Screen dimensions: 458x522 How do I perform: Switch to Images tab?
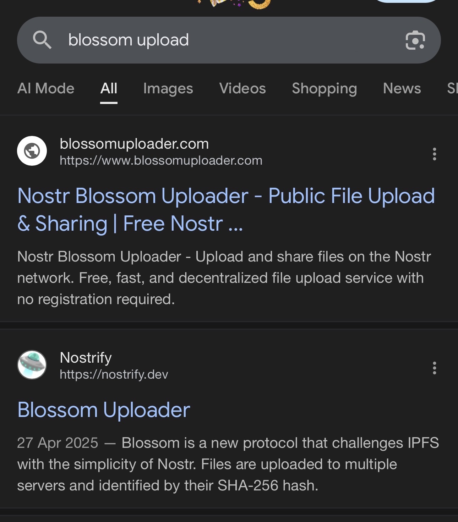pos(168,89)
